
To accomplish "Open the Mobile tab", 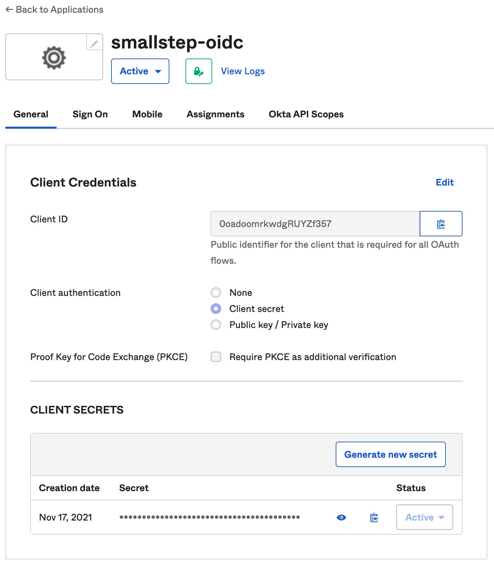I will [x=147, y=114].
